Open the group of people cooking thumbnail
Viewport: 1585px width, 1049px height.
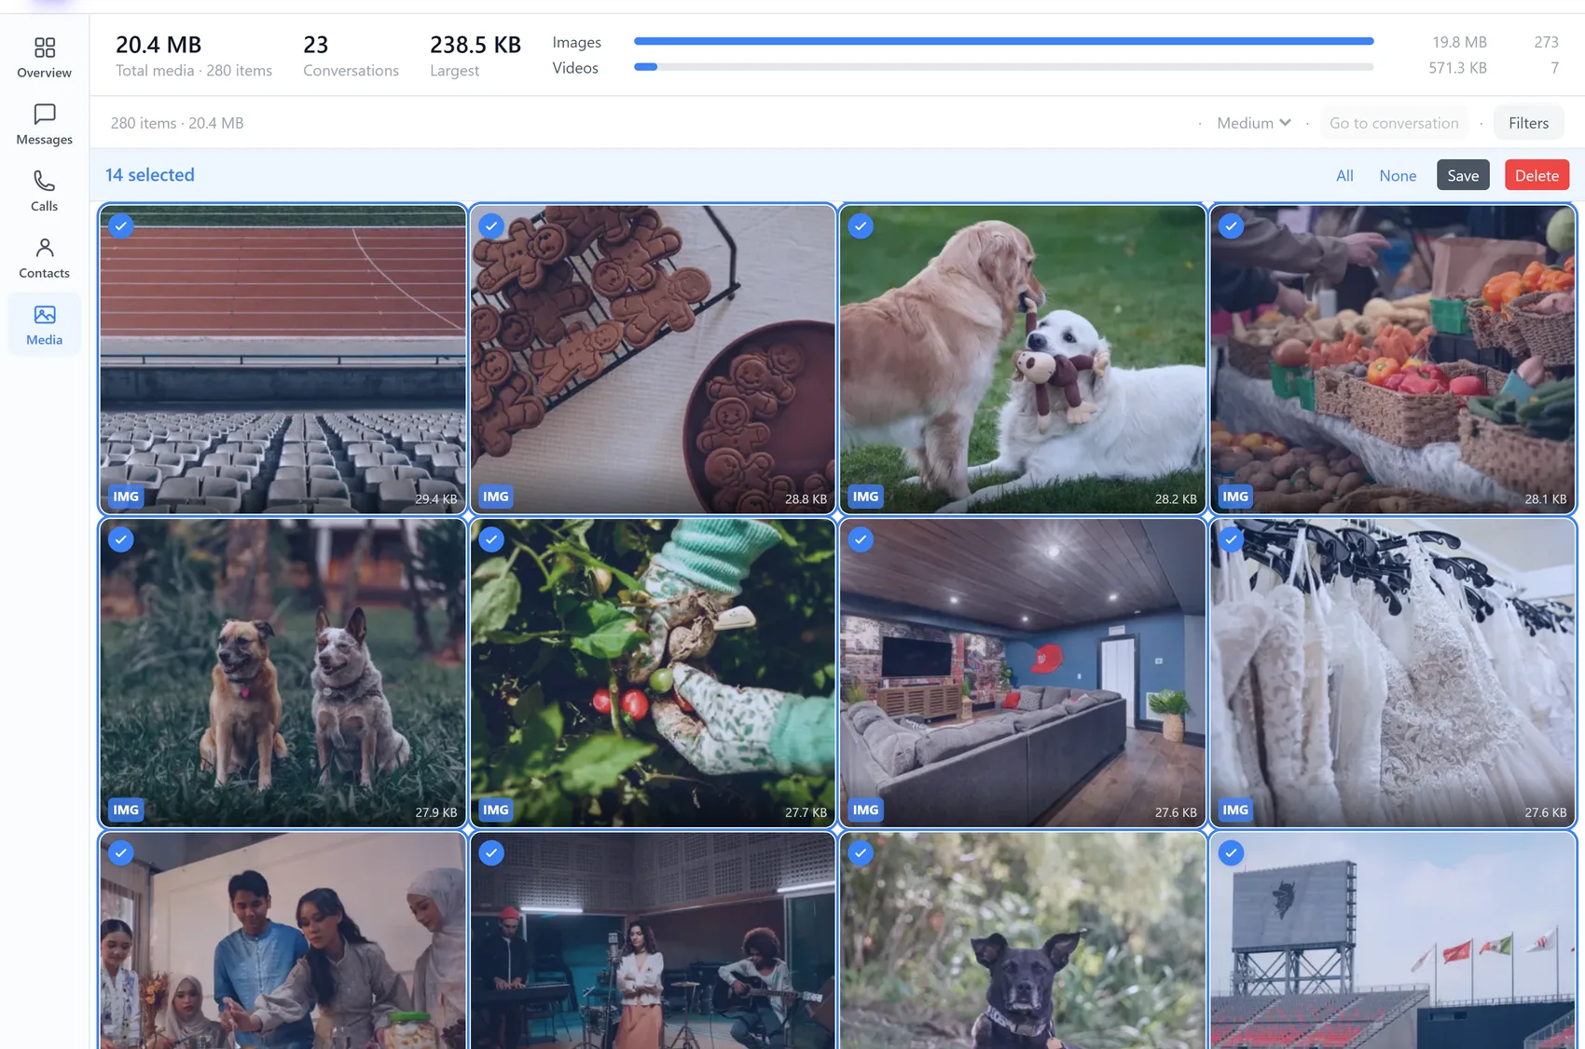click(x=283, y=941)
